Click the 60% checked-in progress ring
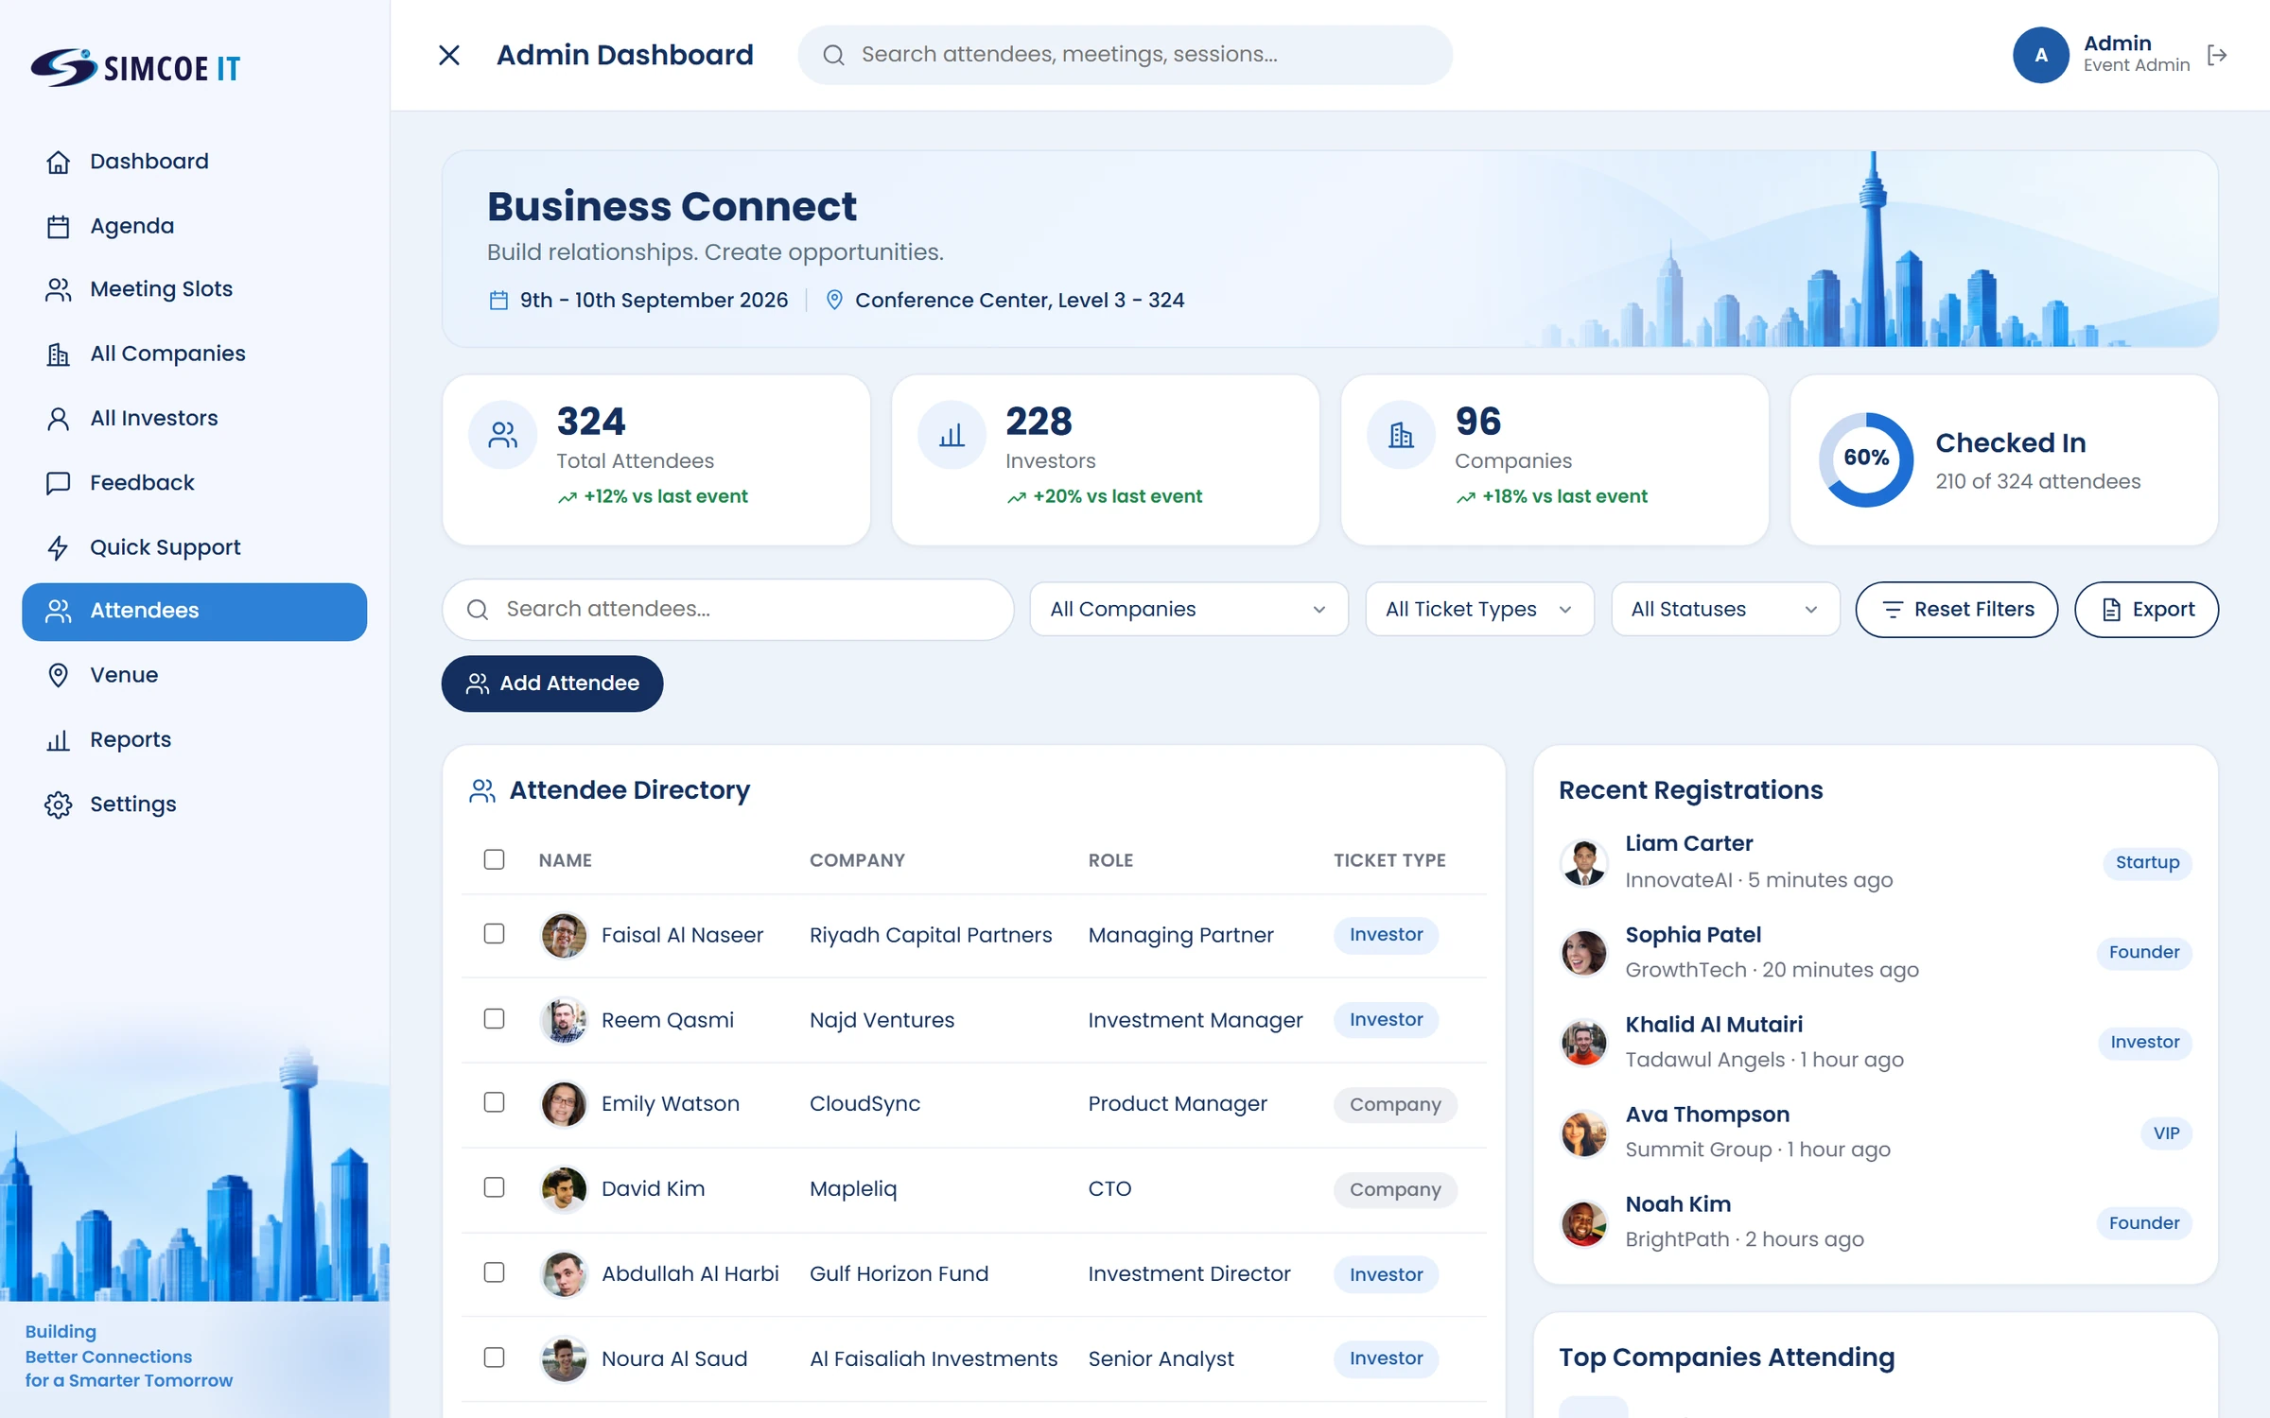The height and width of the screenshot is (1418, 2270). 1865,458
